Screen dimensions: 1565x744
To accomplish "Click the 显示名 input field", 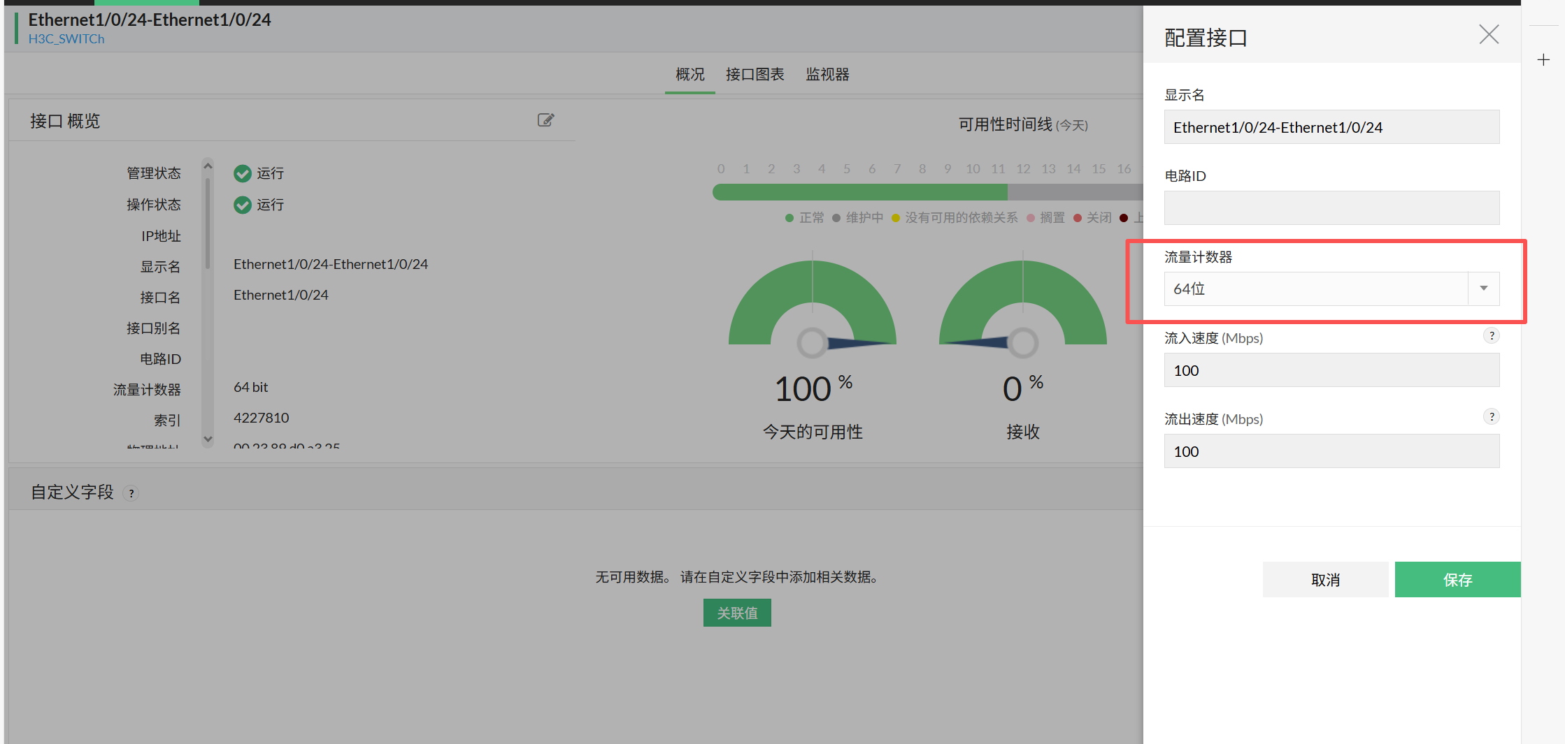I will point(1331,127).
